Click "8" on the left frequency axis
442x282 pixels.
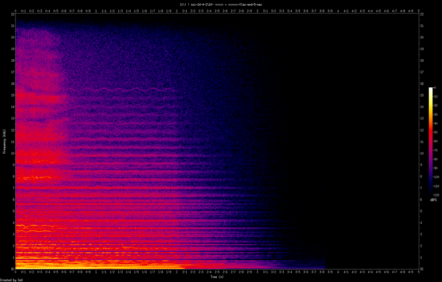pos(13,176)
